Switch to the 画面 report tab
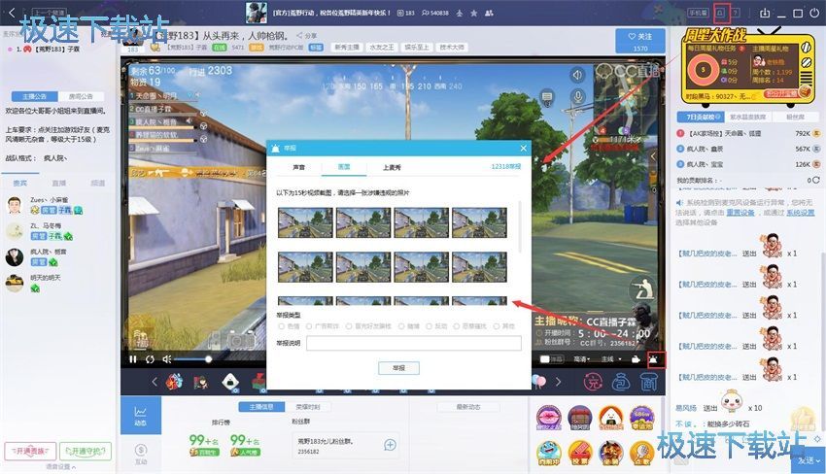 click(x=344, y=166)
